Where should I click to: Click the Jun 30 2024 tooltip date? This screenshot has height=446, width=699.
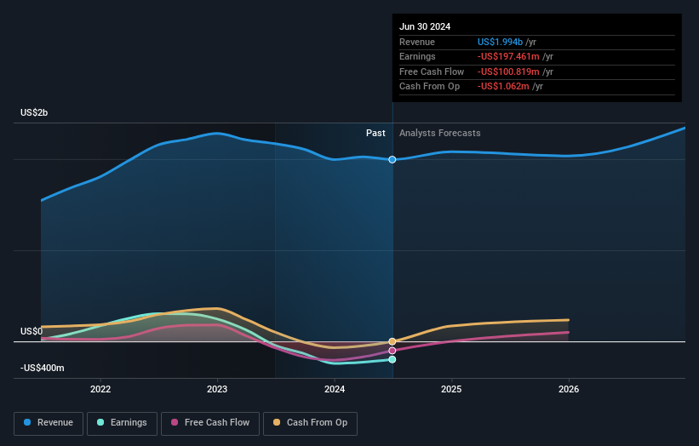425,26
